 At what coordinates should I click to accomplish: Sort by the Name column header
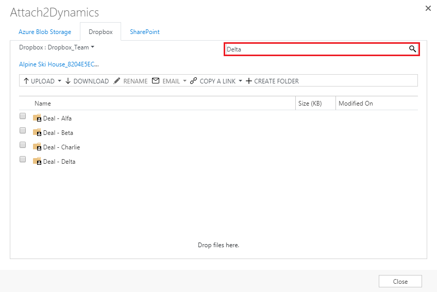point(43,104)
